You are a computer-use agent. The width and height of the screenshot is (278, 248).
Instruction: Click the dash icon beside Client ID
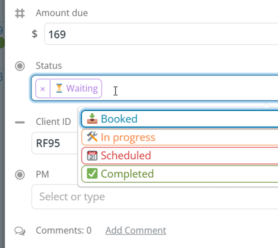[x=19, y=122]
